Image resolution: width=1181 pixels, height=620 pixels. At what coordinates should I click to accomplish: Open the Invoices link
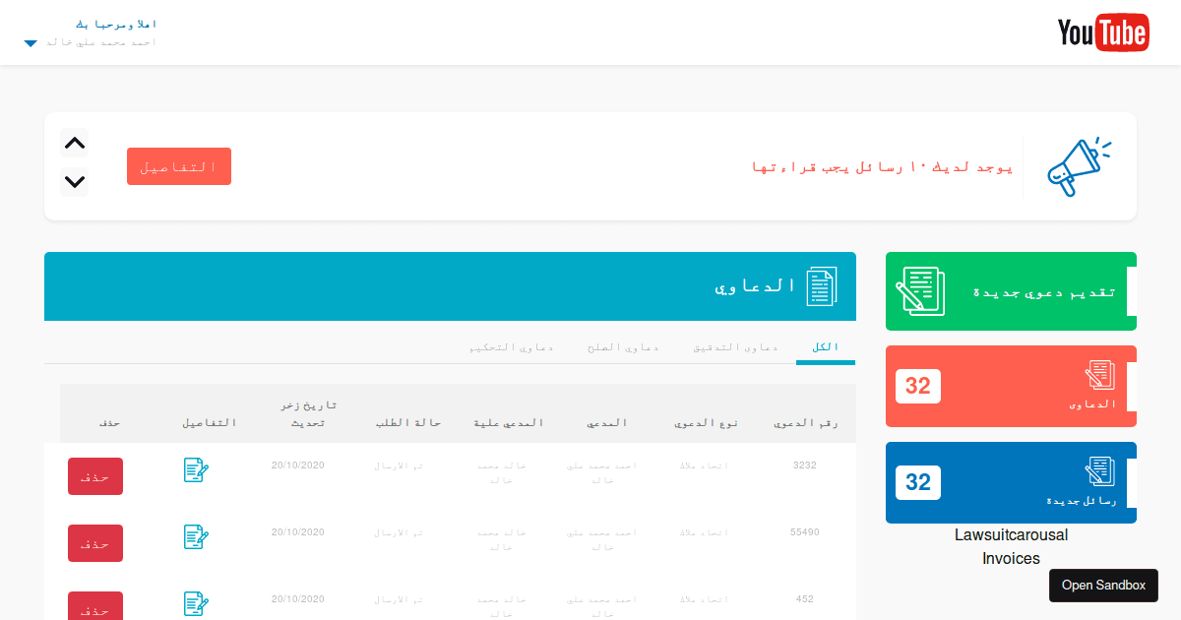[x=1011, y=558]
